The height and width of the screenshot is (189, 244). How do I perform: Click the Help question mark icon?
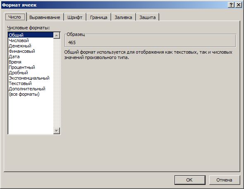(231, 5)
